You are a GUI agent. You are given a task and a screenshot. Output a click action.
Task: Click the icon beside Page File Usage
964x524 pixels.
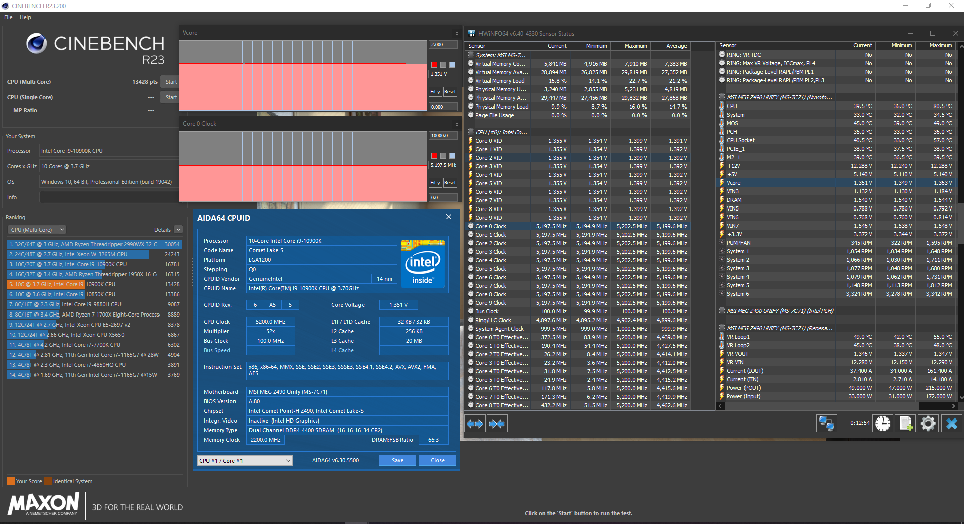pos(471,115)
